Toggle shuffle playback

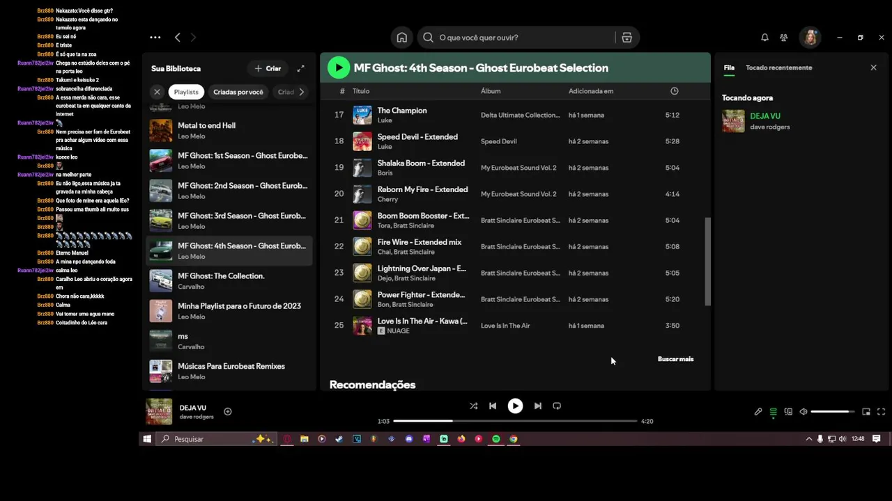(x=474, y=406)
